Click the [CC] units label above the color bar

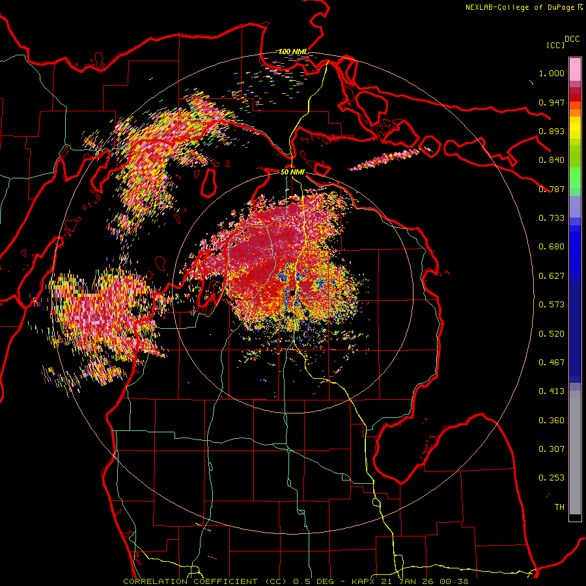point(555,45)
